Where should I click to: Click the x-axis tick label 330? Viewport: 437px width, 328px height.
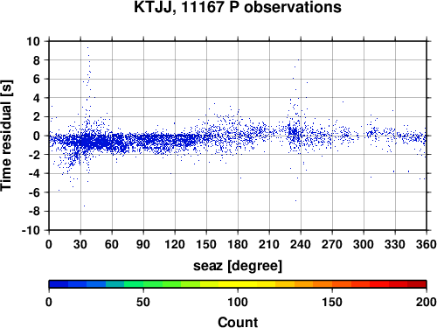tap(395, 244)
